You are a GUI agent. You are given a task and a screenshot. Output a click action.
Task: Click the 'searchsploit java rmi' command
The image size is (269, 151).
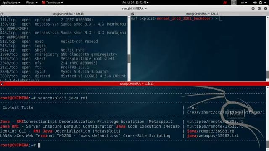pos(63,98)
